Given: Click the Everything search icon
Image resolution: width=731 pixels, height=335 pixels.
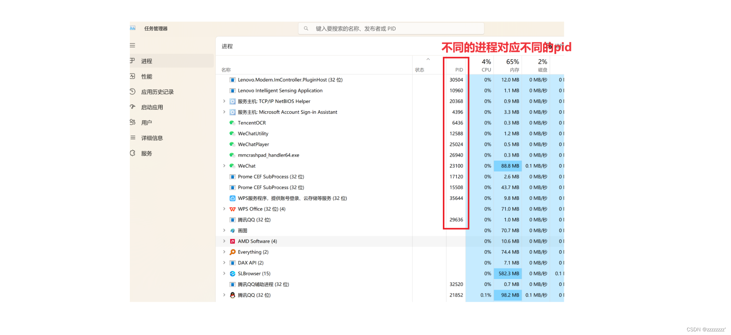Looking at the screenshot, I should click(232, 252).
